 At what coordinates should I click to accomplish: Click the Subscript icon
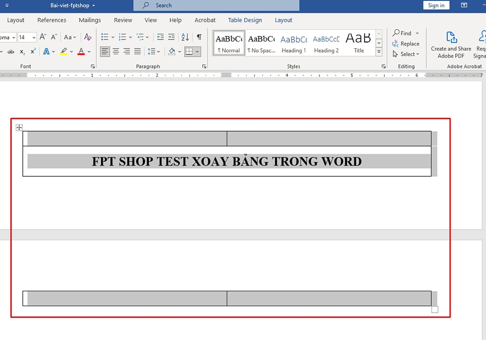click(x=22, y=52)
